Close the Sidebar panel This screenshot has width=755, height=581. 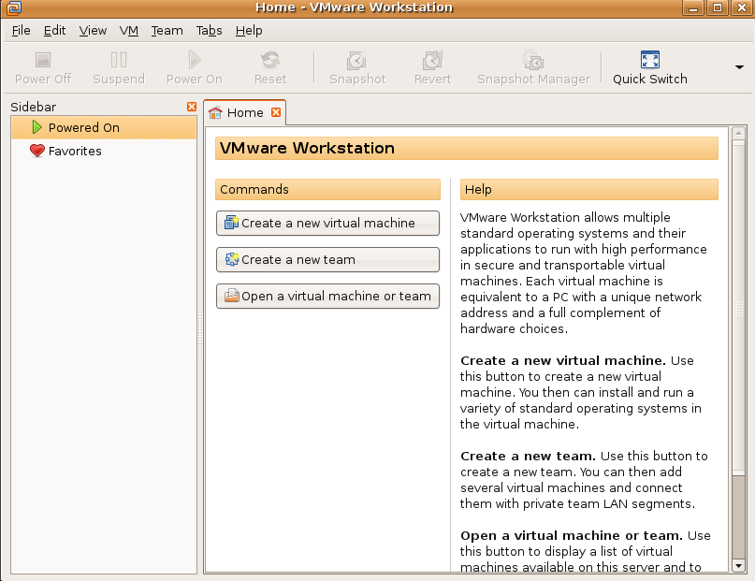point(192,107)
